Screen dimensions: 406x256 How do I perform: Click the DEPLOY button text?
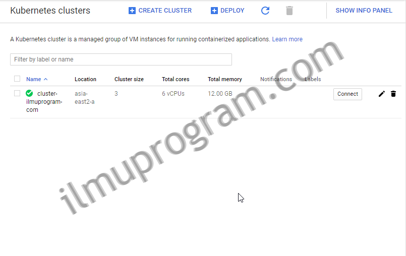[x=233, y=11]
